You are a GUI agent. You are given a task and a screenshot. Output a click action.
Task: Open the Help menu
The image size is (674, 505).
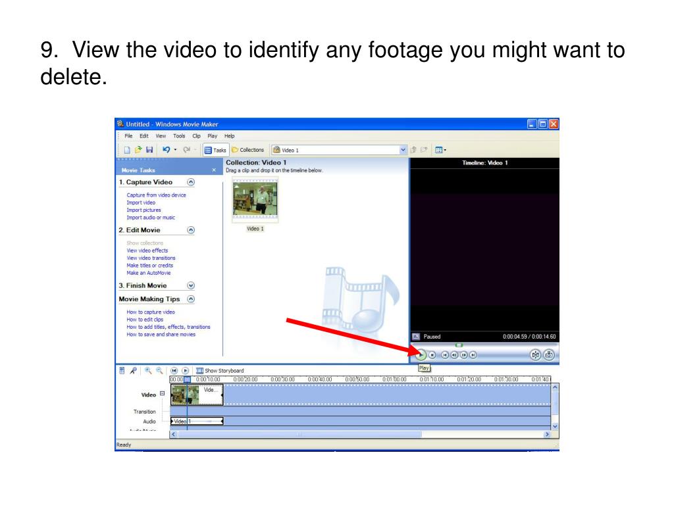pos(230,135)
